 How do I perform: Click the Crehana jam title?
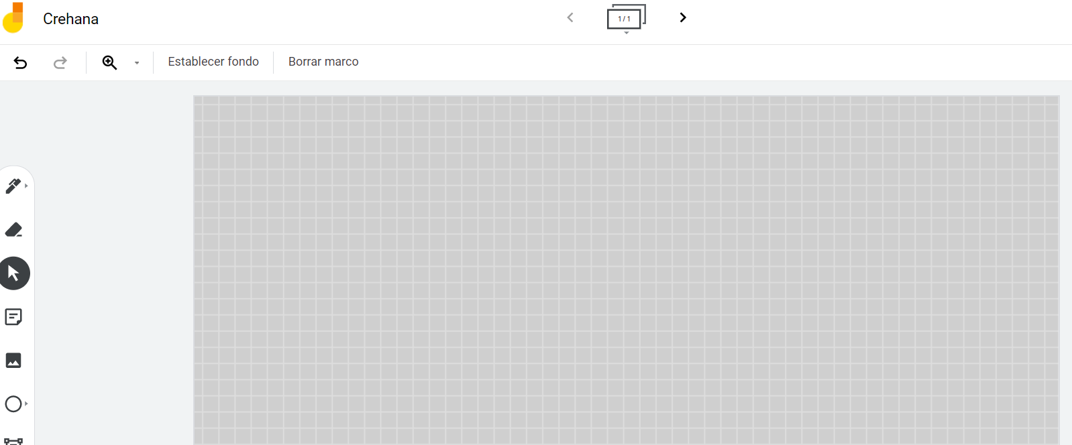(70, 19)
